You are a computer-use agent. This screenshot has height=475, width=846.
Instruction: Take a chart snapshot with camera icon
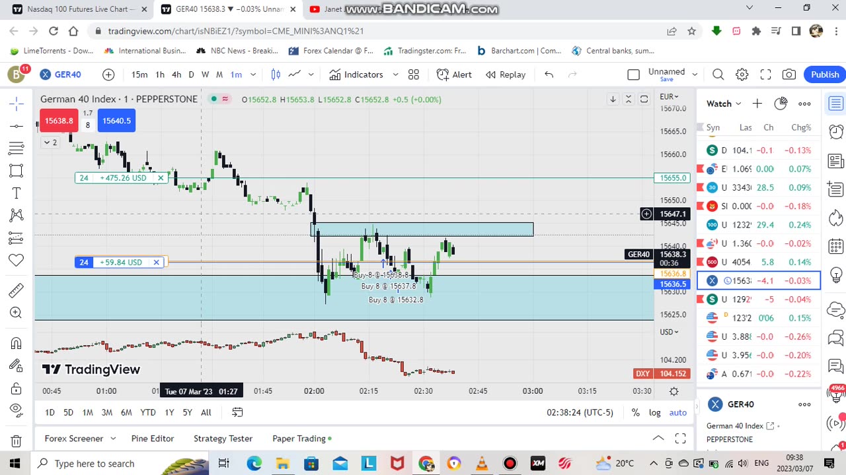coord(789,75)
